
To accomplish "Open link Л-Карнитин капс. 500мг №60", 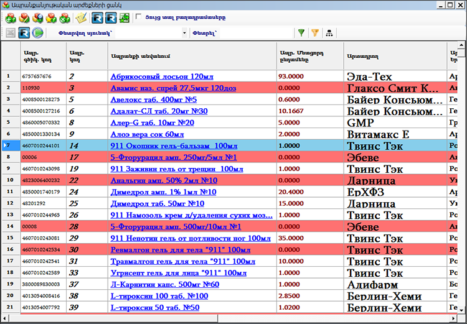I will (x=165, y=285).
